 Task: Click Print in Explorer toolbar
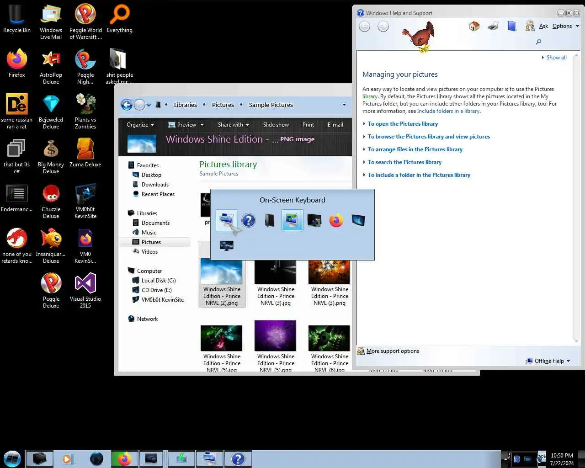(x=308, y=125)
